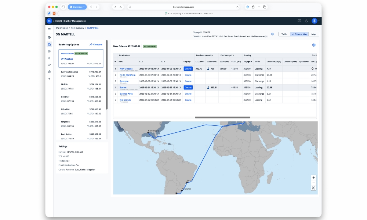
Task: Zoom in on the map
Action: (x=313, y=177)
